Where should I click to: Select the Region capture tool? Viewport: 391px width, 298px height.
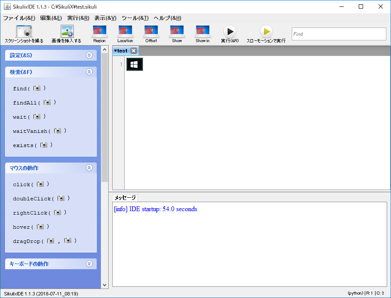tap(99, 32)
